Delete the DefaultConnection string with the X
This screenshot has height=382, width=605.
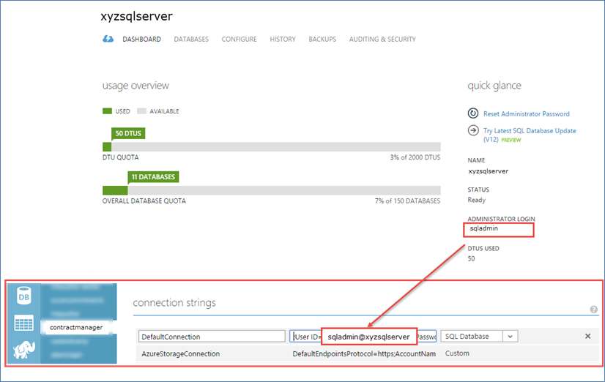click(x=587, y=336)
